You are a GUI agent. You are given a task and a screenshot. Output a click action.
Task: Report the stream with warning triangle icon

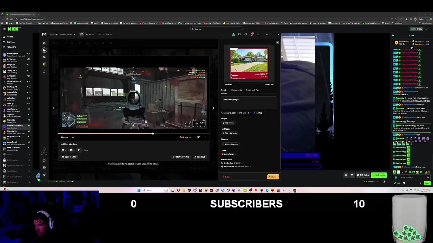[384, 182]
